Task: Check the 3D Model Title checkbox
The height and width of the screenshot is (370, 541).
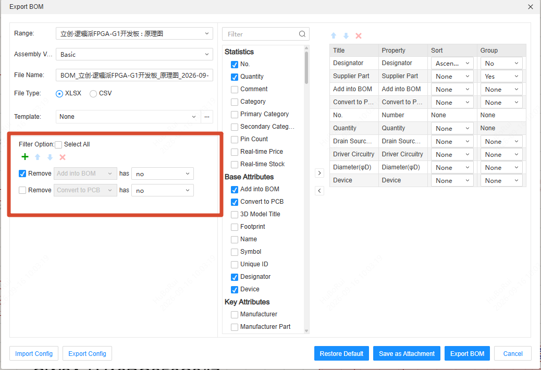Action: click(234, 215)
